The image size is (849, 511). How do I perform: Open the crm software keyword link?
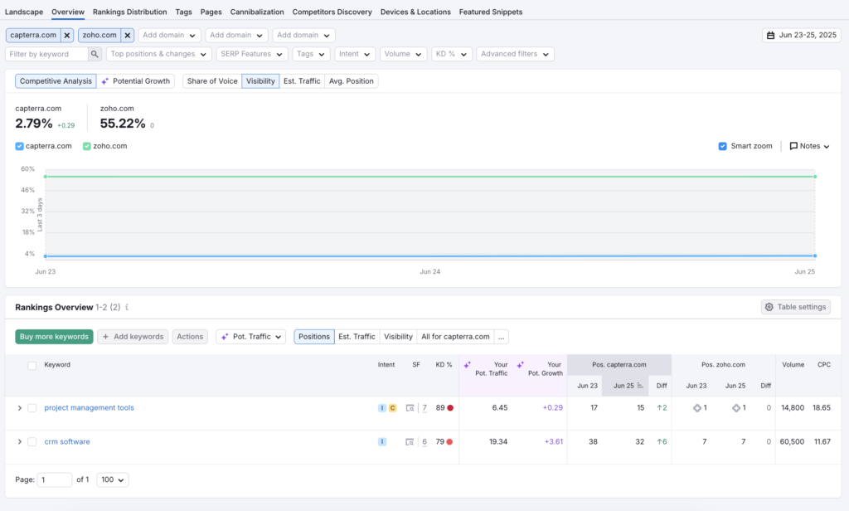[67, 442]
